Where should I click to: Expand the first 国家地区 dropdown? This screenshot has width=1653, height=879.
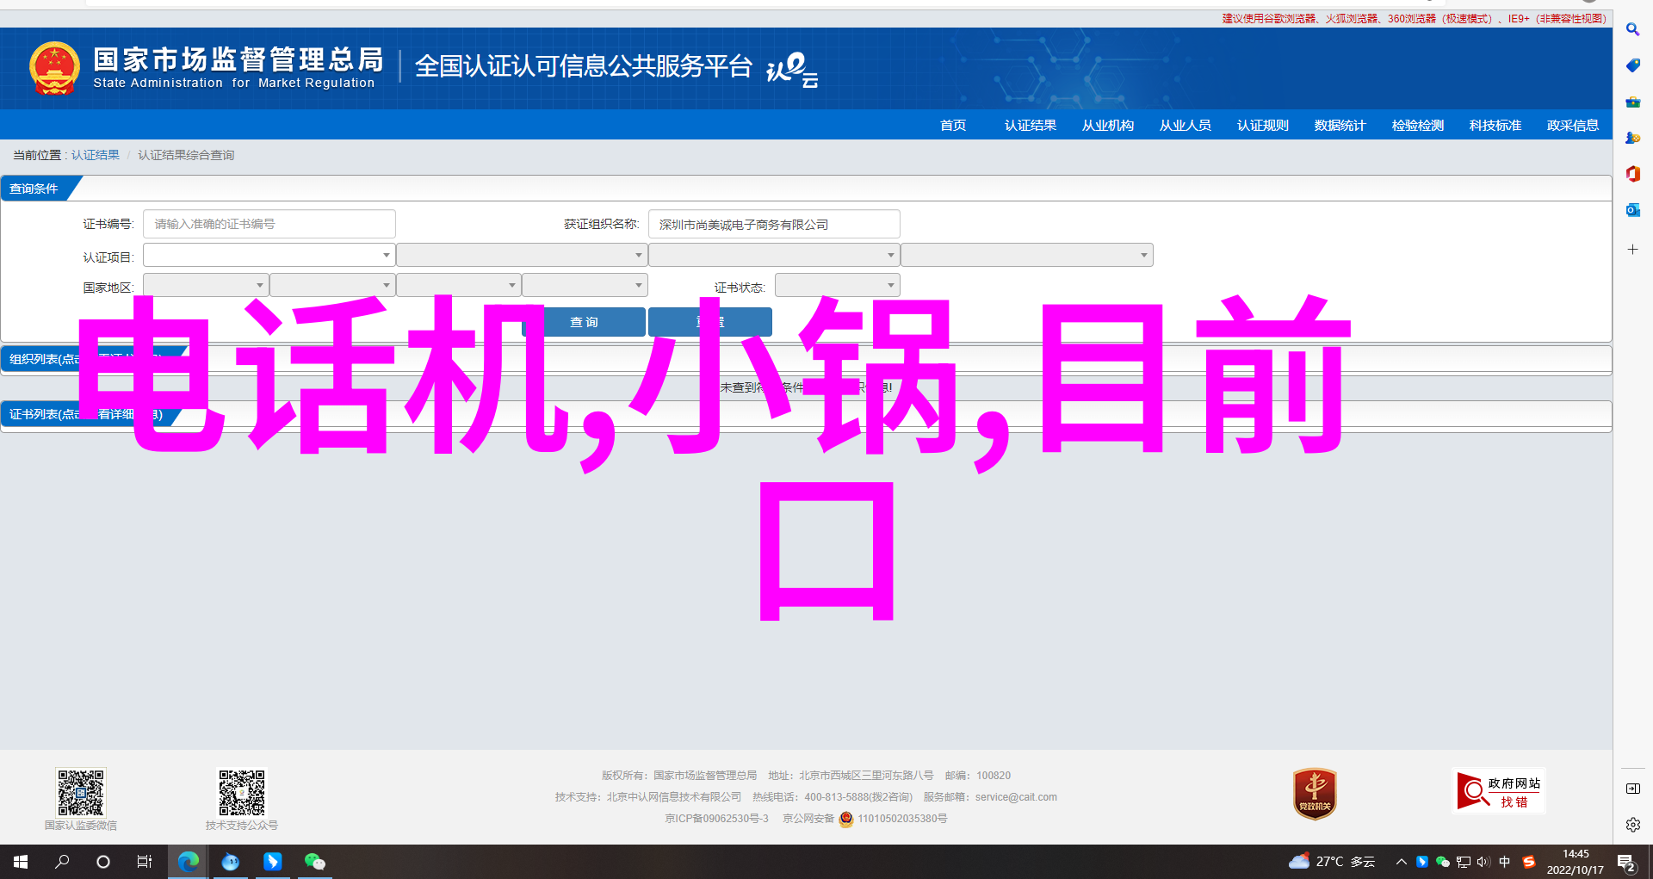pyautogui.click(x=206, y=285)
